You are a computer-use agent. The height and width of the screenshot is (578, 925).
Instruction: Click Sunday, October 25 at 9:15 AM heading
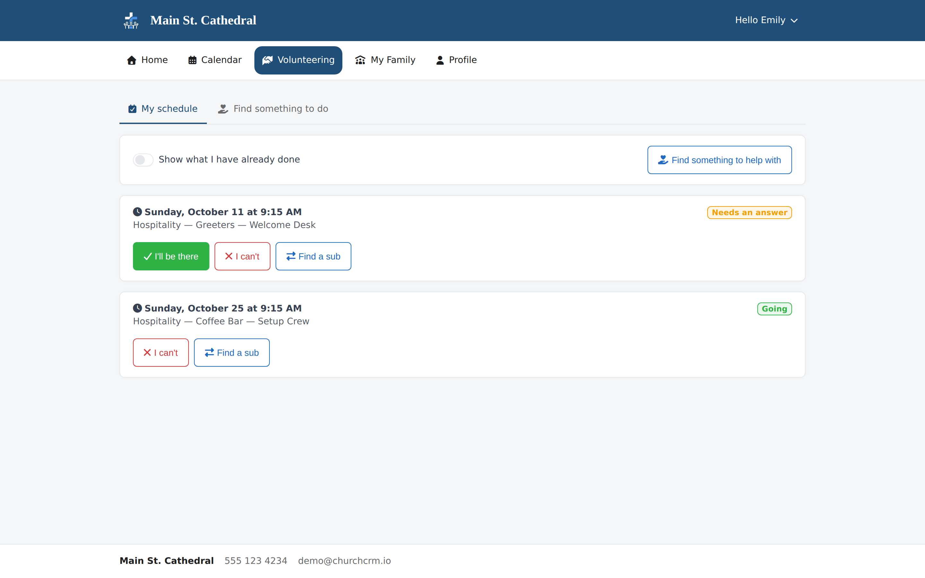click(223, 308)
